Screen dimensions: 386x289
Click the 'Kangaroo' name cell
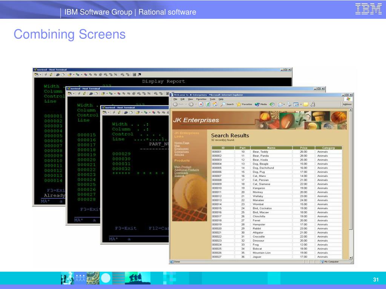click(271, 188)
